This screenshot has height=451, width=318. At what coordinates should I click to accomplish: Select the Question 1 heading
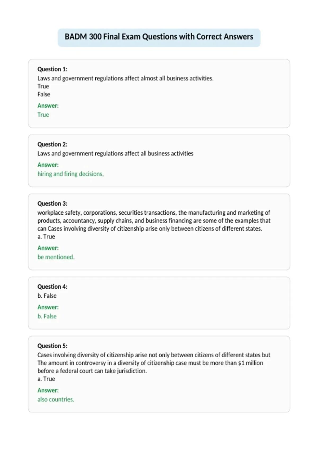pos(52,69)
